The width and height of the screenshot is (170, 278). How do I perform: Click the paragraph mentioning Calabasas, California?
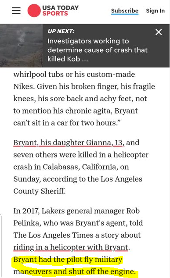pos(81,167)
